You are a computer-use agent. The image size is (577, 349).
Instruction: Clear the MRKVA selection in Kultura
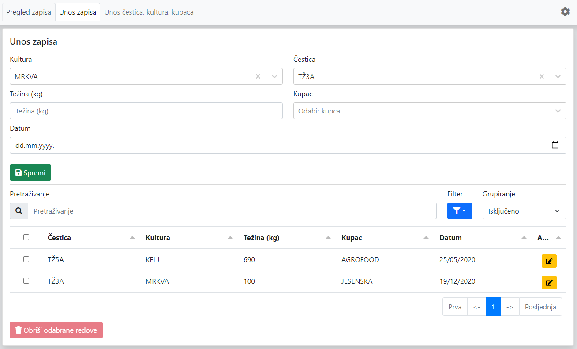click(x=258, y=76)
